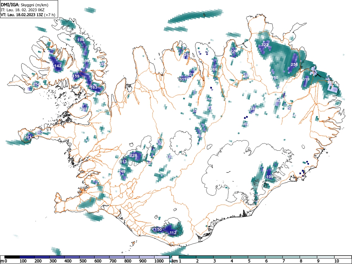Image resolution: width=352 pixels, height=264 pixels.
Task: Click the black 0–100 m legend swatch
Action: [x=12, y=257]
